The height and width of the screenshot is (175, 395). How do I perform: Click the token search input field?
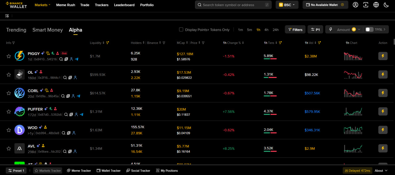coord(231,5)
